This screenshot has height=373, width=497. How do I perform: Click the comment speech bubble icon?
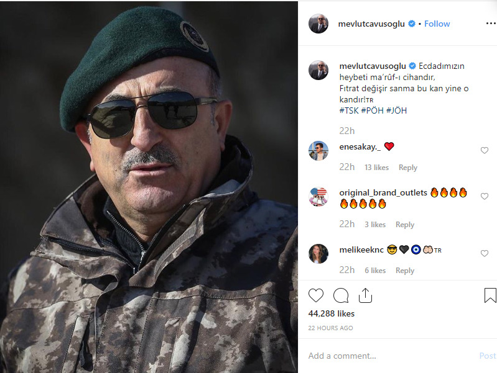tap(341, 295)
